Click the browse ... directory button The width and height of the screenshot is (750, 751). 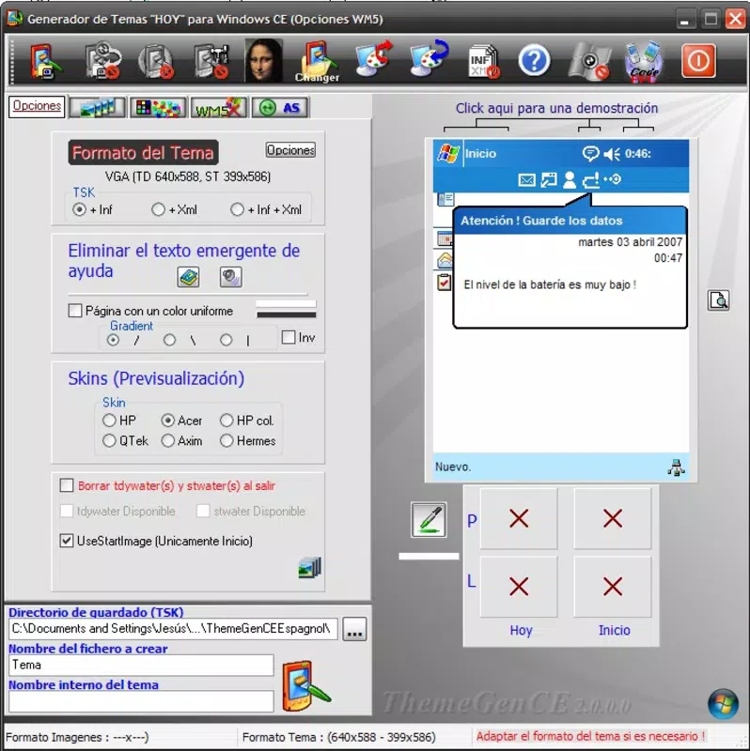[x=354, y=629]
